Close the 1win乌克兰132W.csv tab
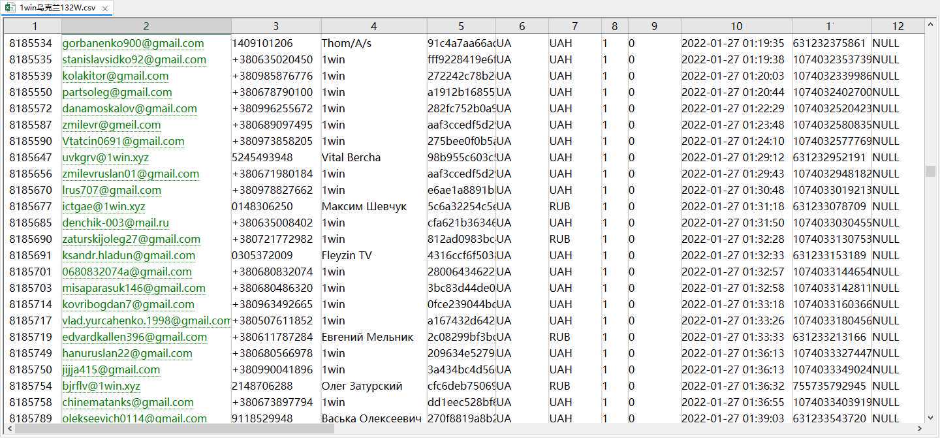The width and height of the screenshot is (940, 438). click(105, 8)
